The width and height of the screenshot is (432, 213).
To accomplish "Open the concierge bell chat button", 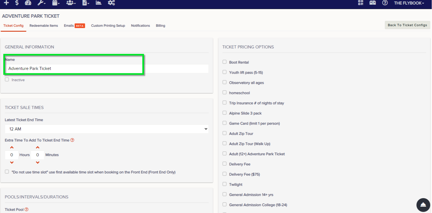I will point(423,205).
